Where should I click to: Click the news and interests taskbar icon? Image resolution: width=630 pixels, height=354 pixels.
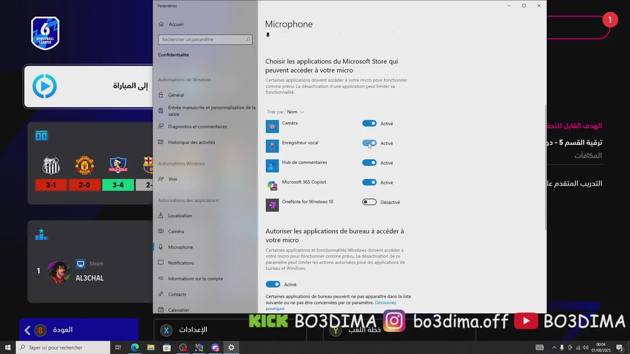(x=540, y=348)
